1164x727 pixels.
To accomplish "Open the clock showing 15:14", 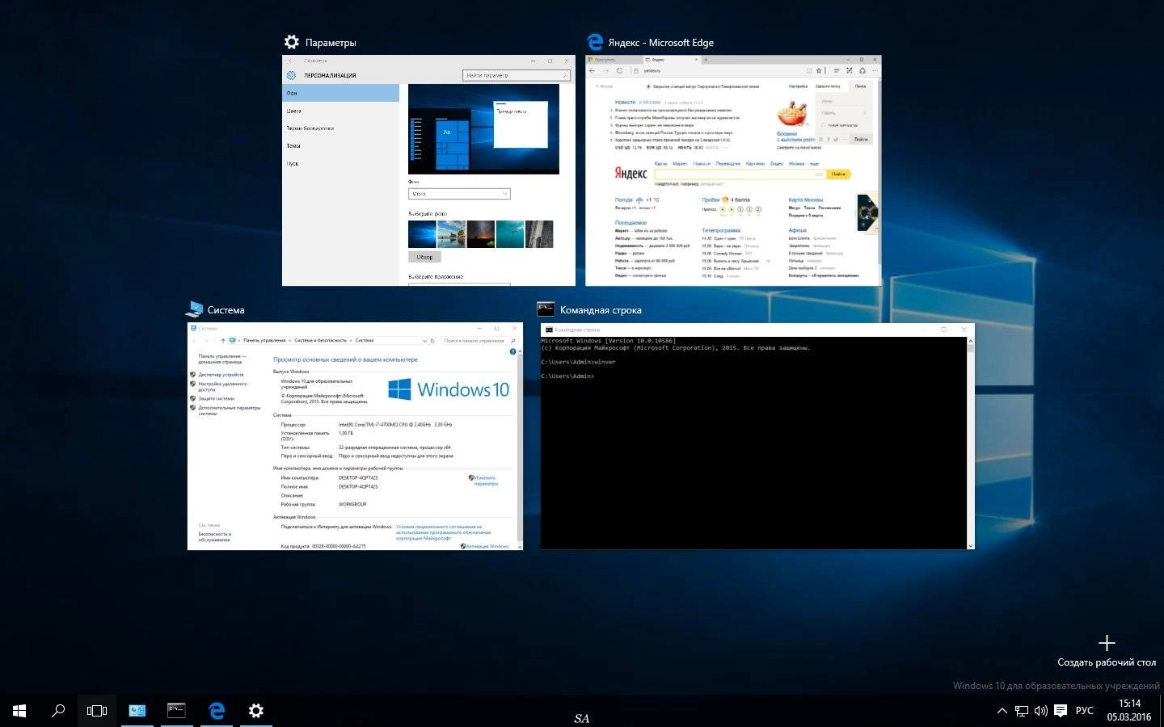I will pos(1129,710).
